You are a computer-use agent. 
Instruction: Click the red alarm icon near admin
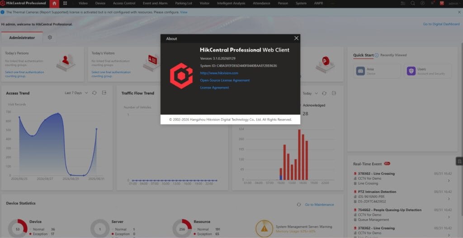click(442, 3)
